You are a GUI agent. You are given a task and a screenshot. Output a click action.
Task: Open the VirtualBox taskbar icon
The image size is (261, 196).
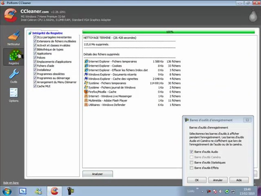coord(23,191)
